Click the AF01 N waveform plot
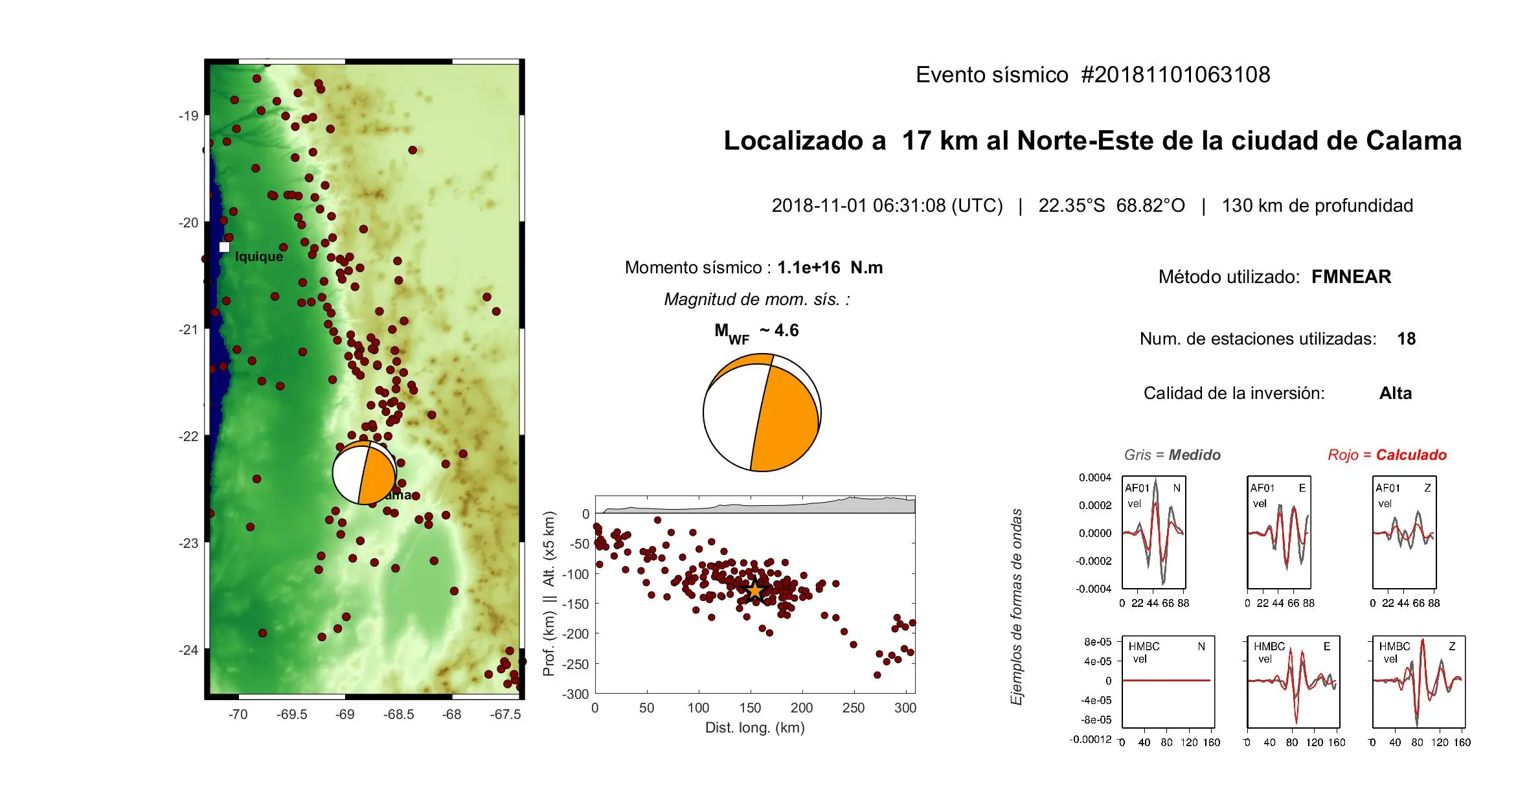Image resolution: width=1540 pixels, height=785 pixels. click(x=1153, y=533)
